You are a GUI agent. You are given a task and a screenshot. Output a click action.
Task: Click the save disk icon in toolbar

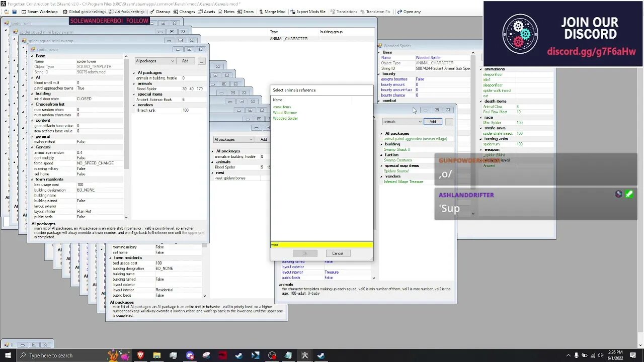[x=14, y=12]
